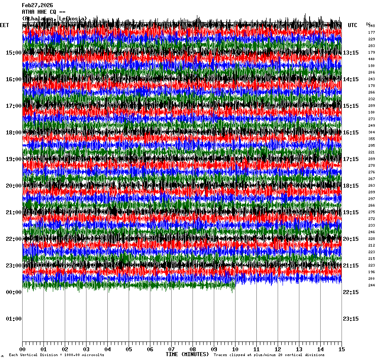The width and height of the screenshot is (377, 361).
Task: Click minute 15 on the time axis
Action: tap(341, 349)
